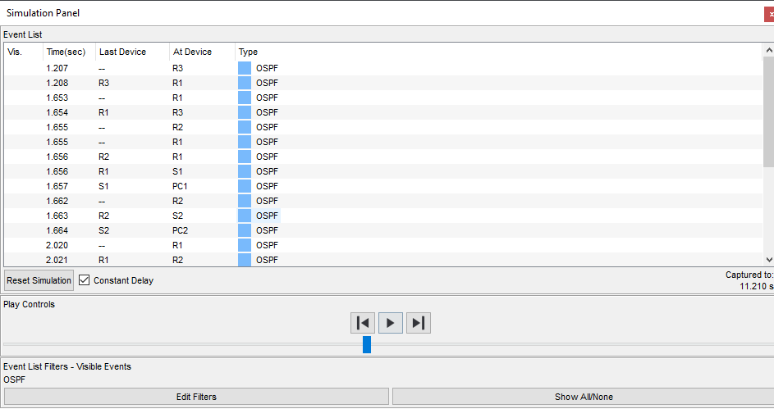
Task: Click Last Device R1 in the 1.654 row
Action: pyautogui.click(x=103, y=112)
